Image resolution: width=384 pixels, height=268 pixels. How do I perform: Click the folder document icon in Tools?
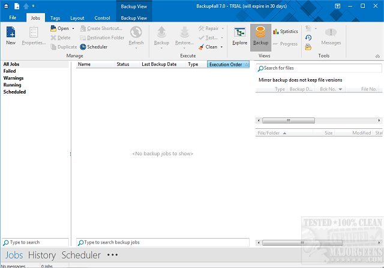click(x=308, y=47)
